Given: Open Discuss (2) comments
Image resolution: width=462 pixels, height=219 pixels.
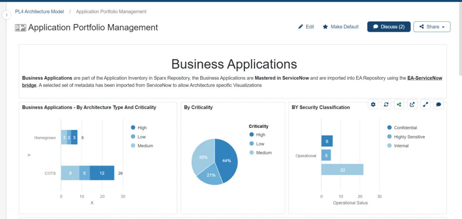Looking at the screenshot, I should (x=389, y=27).
